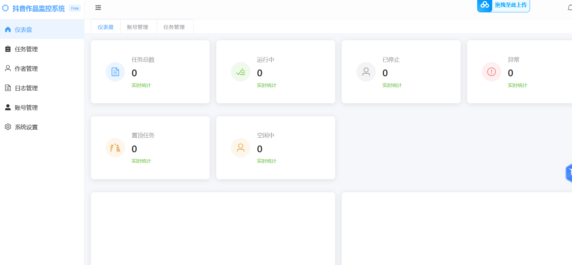Viewport: 572px width, 265px height.
Task: Click the cloud upload icon
Action: [x=485, y=5]
